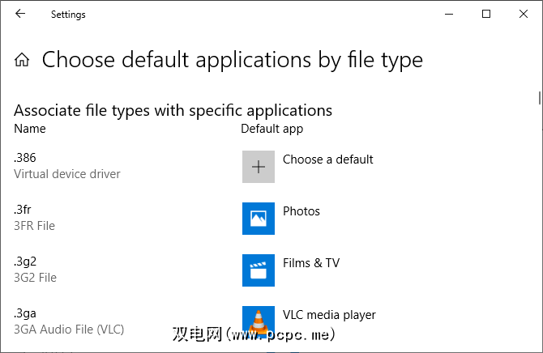Change Films & TV default for .3g2
Image resolution: width=543 pixels, height=353 pixels.
point(311,263)
